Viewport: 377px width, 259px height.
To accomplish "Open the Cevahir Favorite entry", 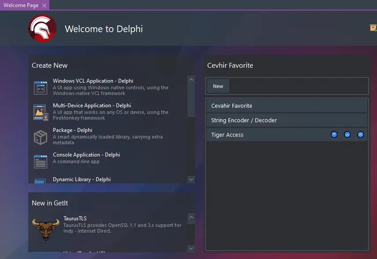I will click(287, 106).
